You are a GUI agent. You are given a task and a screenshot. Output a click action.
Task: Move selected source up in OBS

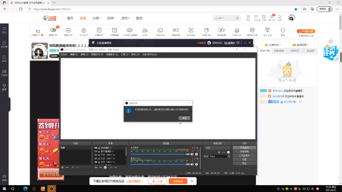click(x=111, y=167)
